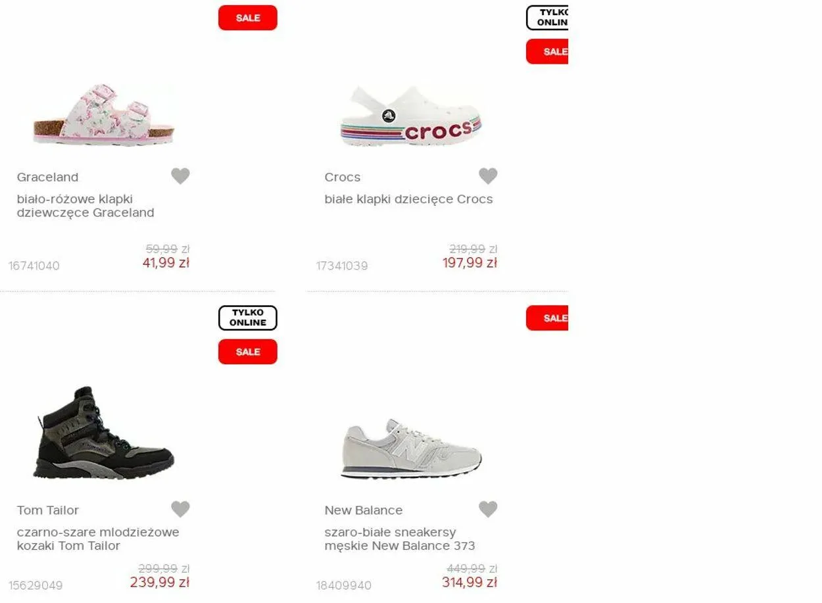Click SALE badge above Graceland sandals
This screenshot has width=822, height=603.
tap(248, 18)
